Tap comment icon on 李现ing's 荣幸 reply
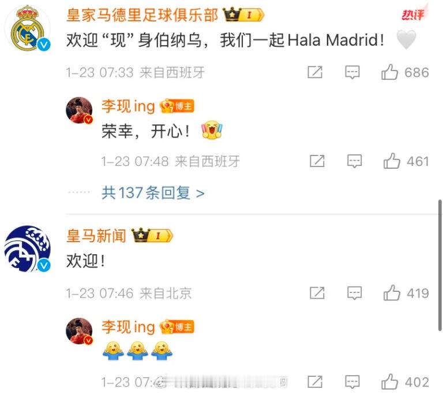The image size is (443, 393). (354, 161)
